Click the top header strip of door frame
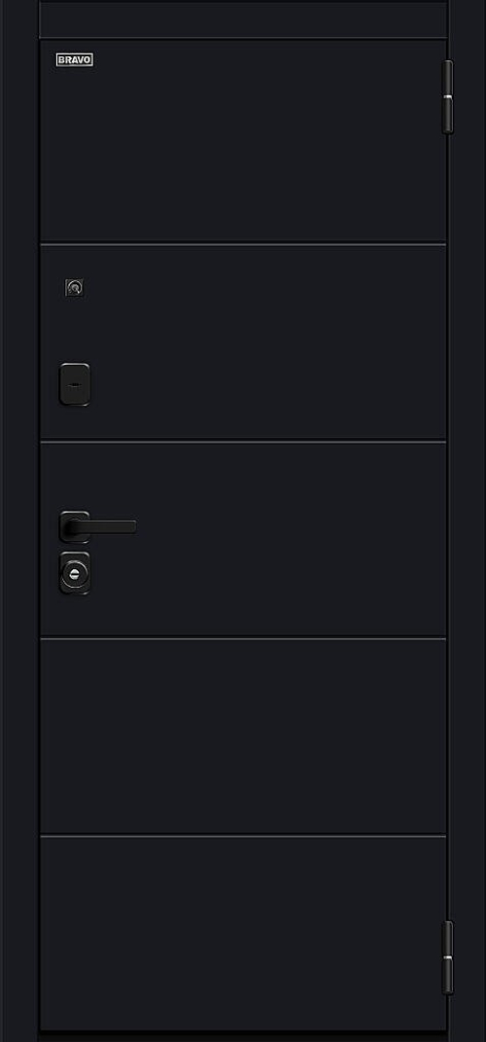 click(x=243, y=19)
